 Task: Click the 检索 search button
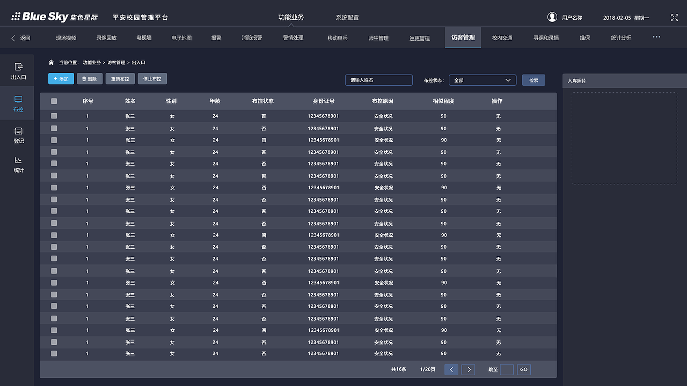533,80
